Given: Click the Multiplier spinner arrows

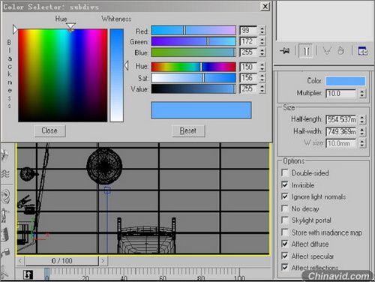Looking at the screenshot, I should [x=362, y=94].
